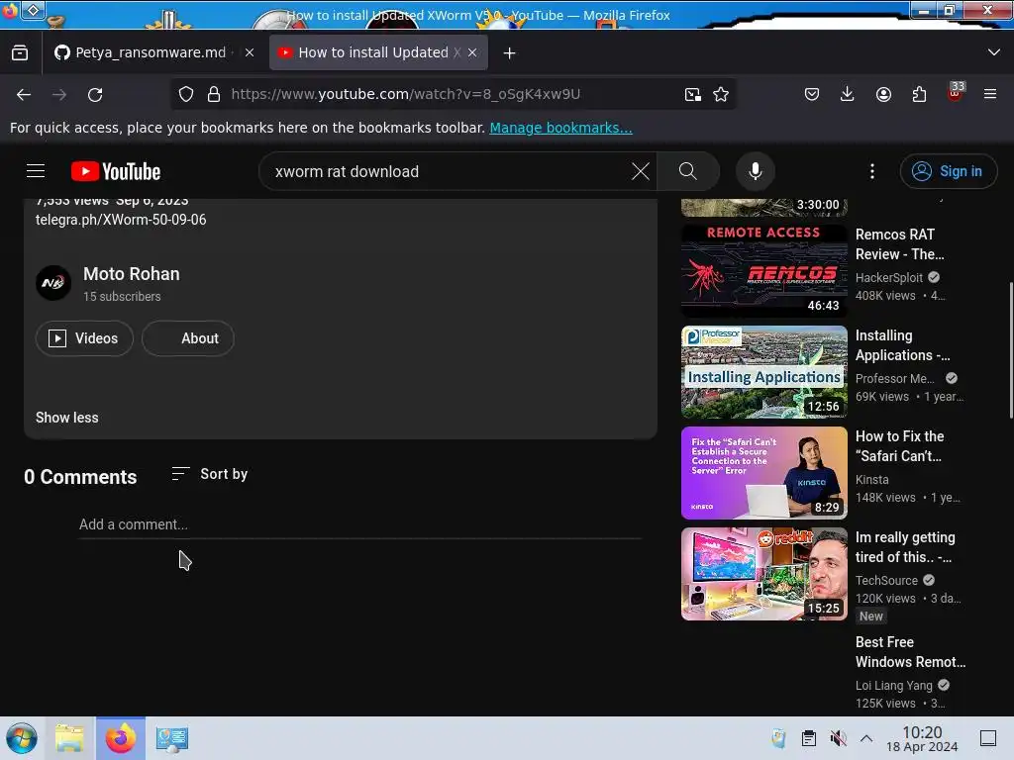Image resolution: width=1014 pixels, height=760 pixels.
Task: Click the Sign in button
Action: click(948, 171)
